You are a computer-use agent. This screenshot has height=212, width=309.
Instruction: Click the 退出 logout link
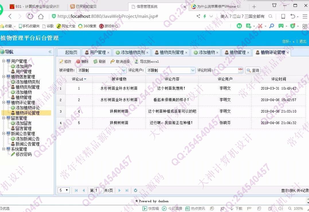303,41
